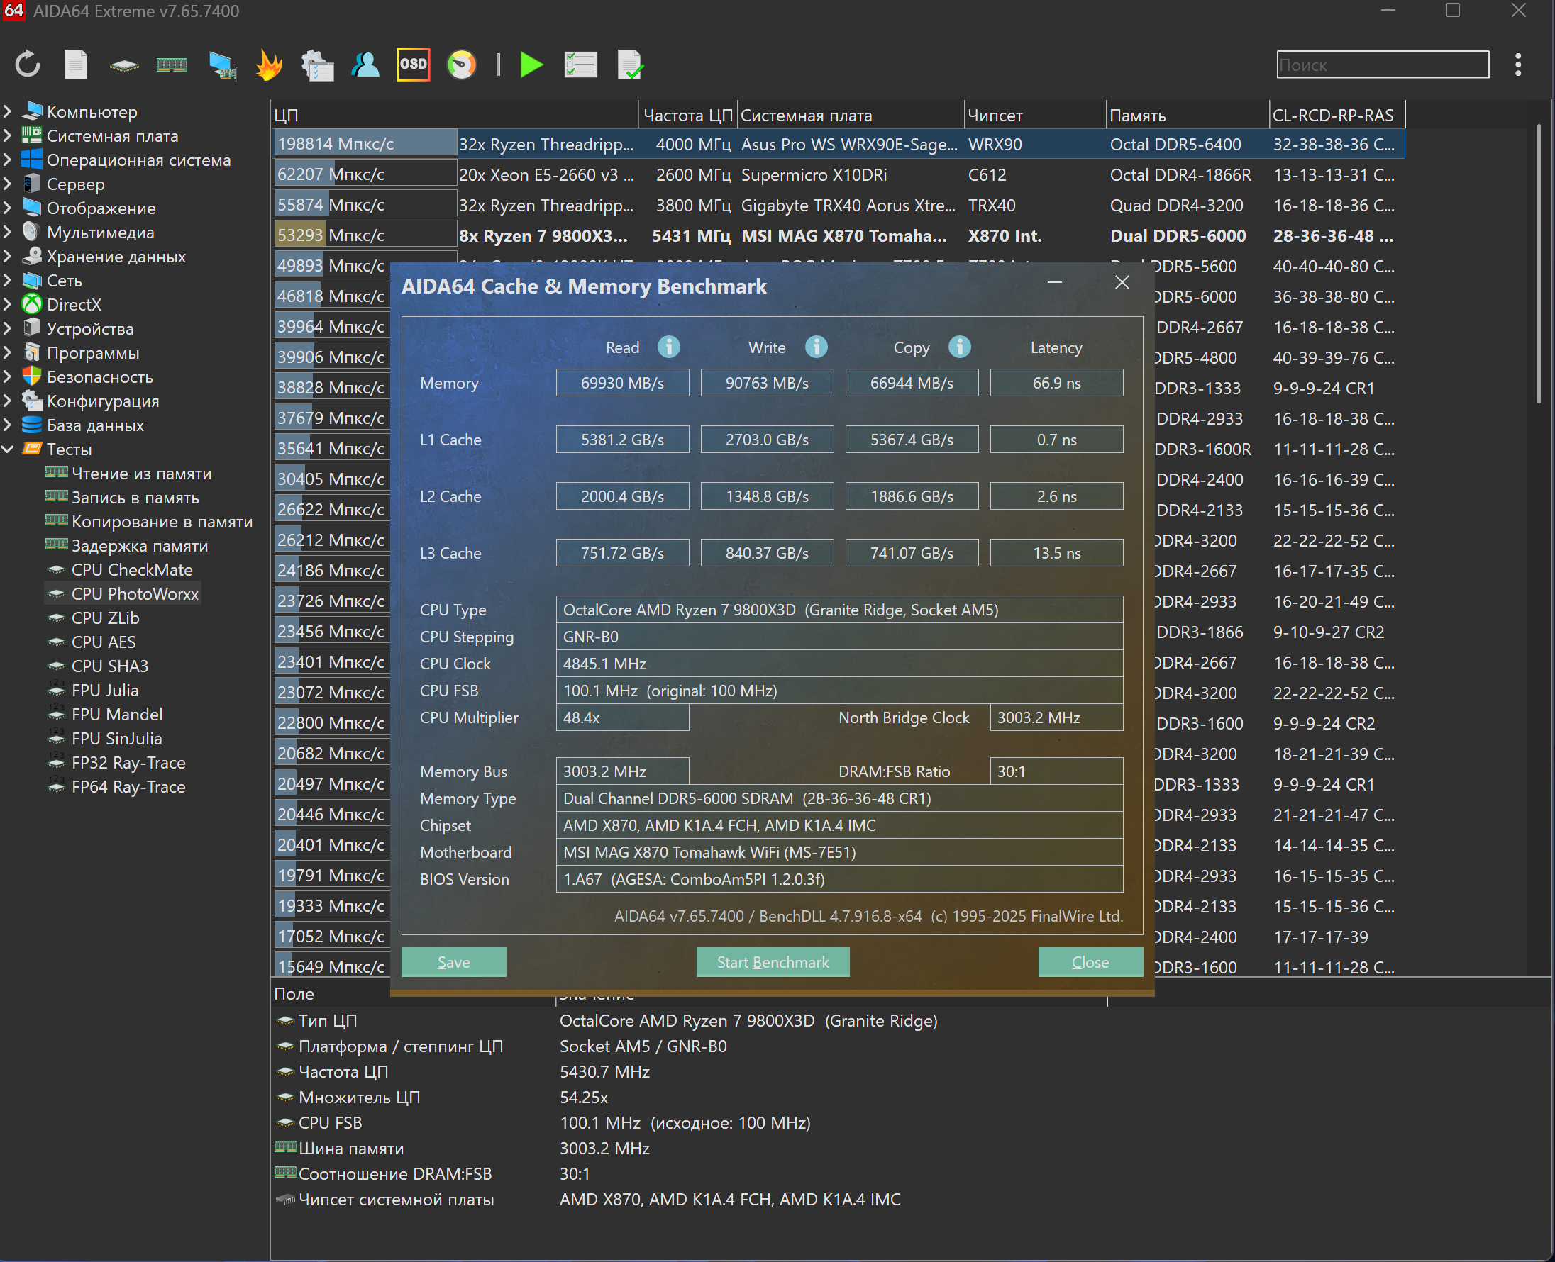Click the Refresh toolbar icon
Viewport: 1555px width, 1262px height.
(x=28, y=65)
